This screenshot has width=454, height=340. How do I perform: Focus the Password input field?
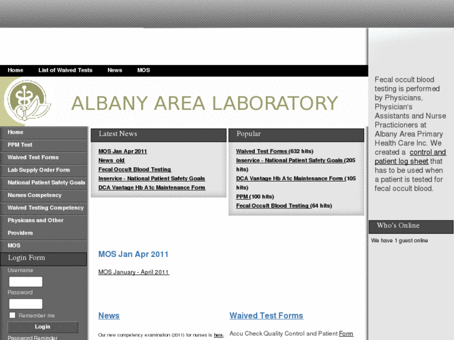pos(26,304)
